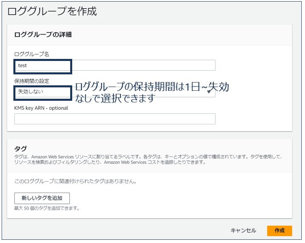Click the text このロググループに関連付けられたタグはありません。
This screenshot has width=305, height=243.
(x=75, y=181)
